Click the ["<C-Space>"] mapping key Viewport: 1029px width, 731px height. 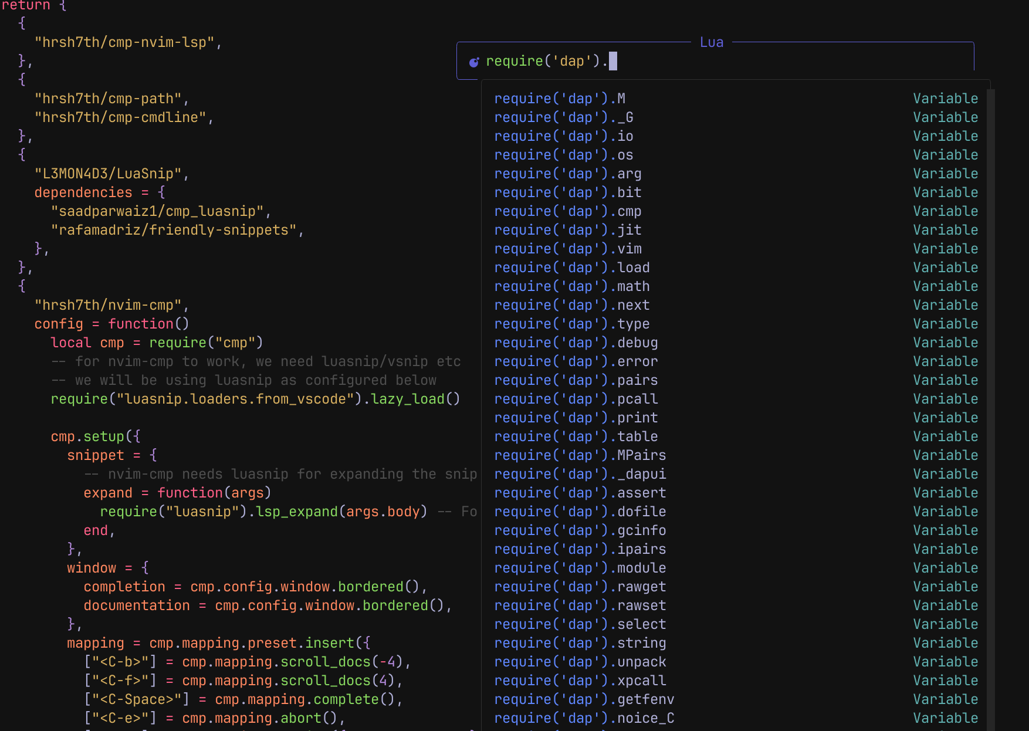(137, 699)
